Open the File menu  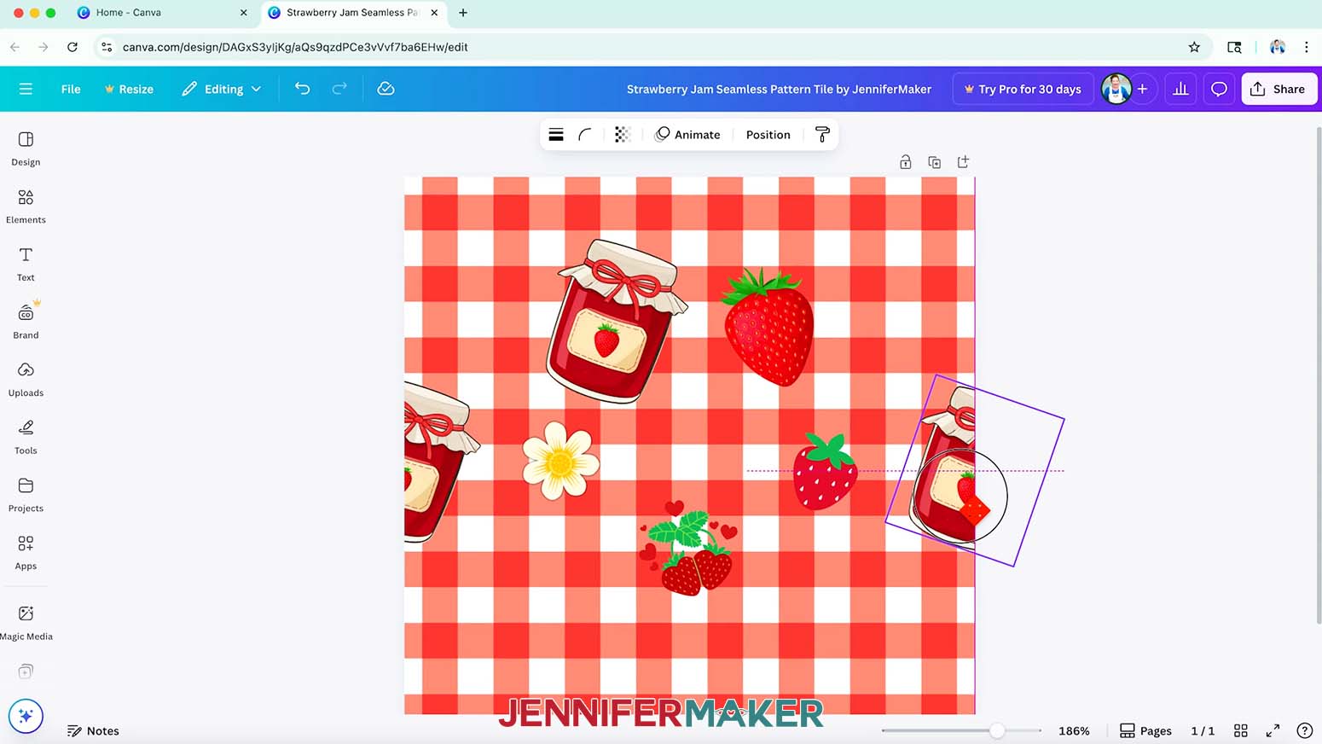coord(71,89)
